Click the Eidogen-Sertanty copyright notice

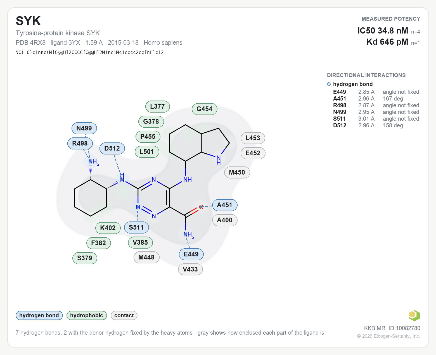[x=388, y=336]
